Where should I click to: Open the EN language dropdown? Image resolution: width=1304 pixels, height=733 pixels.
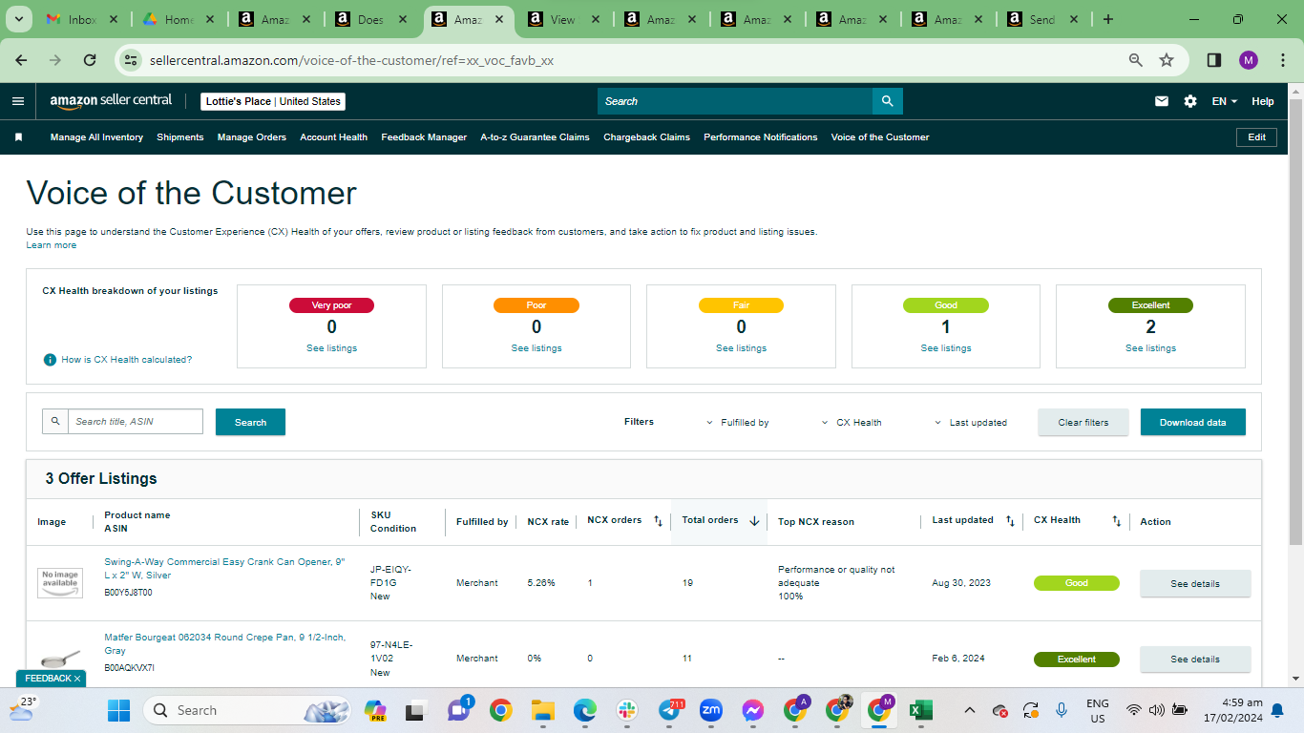pyautogui.click(x=1225, y=101)
